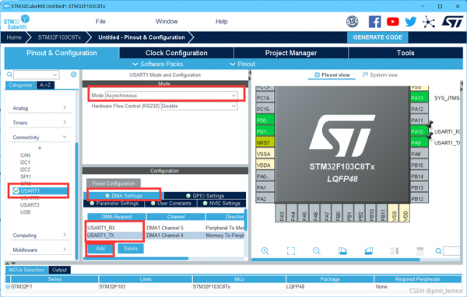Open the categories settings gear icon

74,75
